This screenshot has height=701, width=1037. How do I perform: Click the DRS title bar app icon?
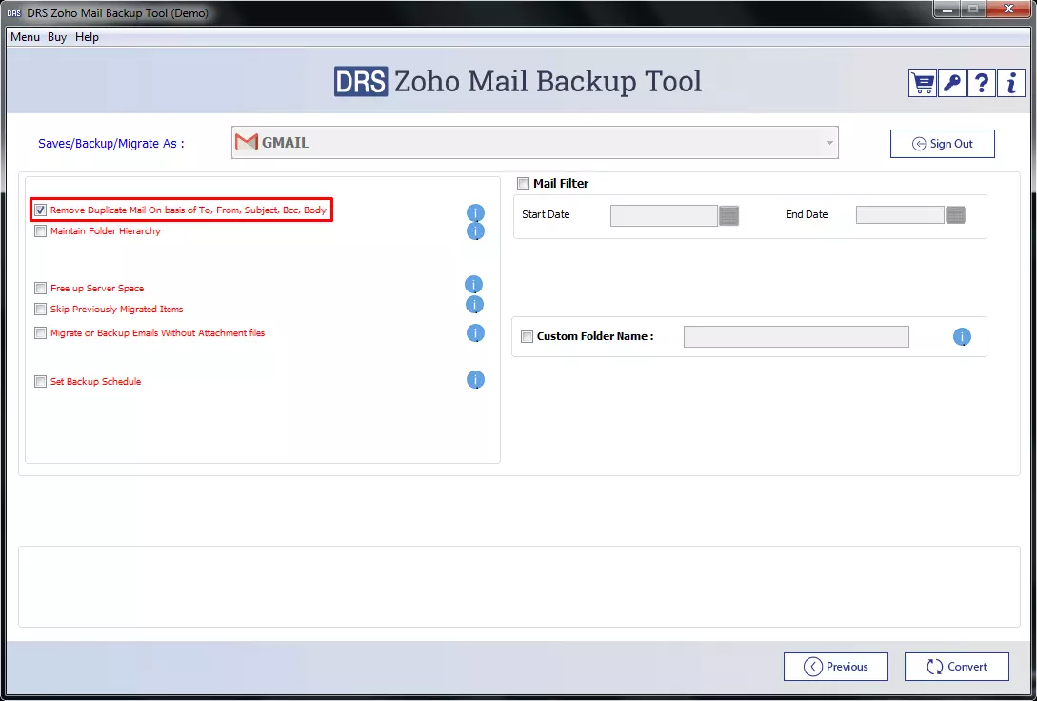(x=13, y=13)
